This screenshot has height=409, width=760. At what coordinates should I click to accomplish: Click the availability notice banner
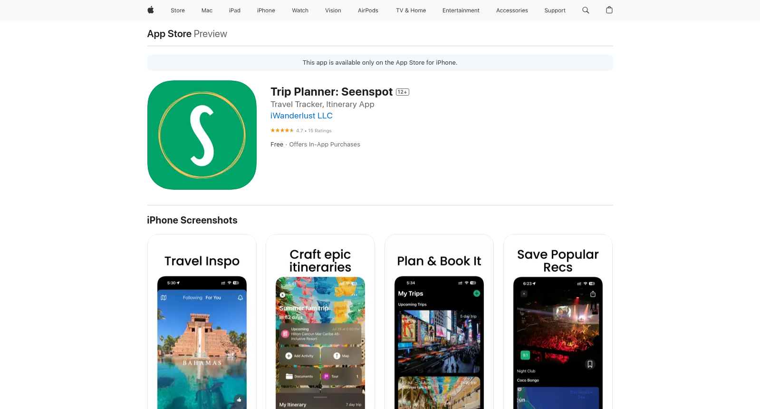coord(380,63)
